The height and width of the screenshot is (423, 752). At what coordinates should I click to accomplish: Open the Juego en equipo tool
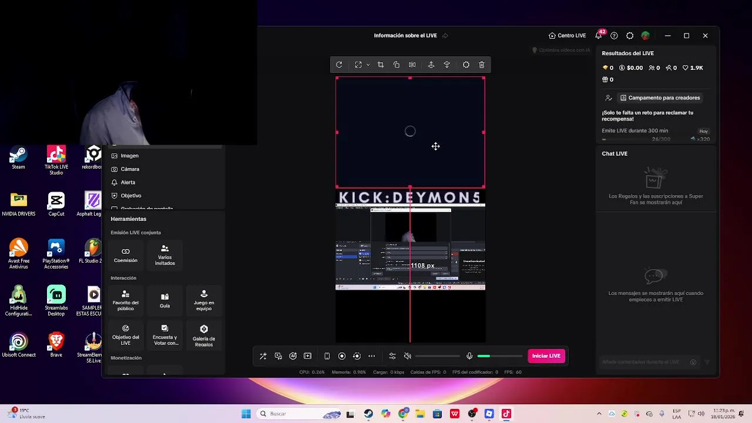(x=204, y=300)
